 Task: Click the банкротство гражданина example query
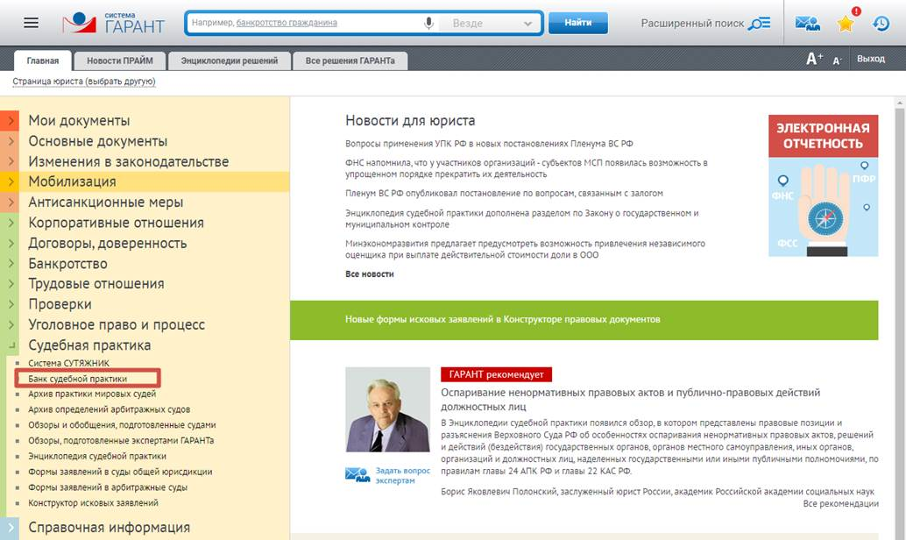(x=287, y=23)
